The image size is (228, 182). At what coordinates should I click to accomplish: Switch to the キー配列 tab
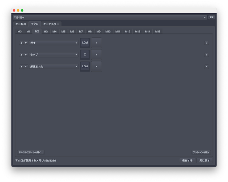(x=20, y=24)
